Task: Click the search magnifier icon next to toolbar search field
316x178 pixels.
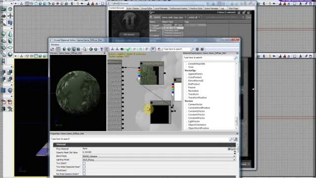Action: pyautogui.click(x=193, y=49)
